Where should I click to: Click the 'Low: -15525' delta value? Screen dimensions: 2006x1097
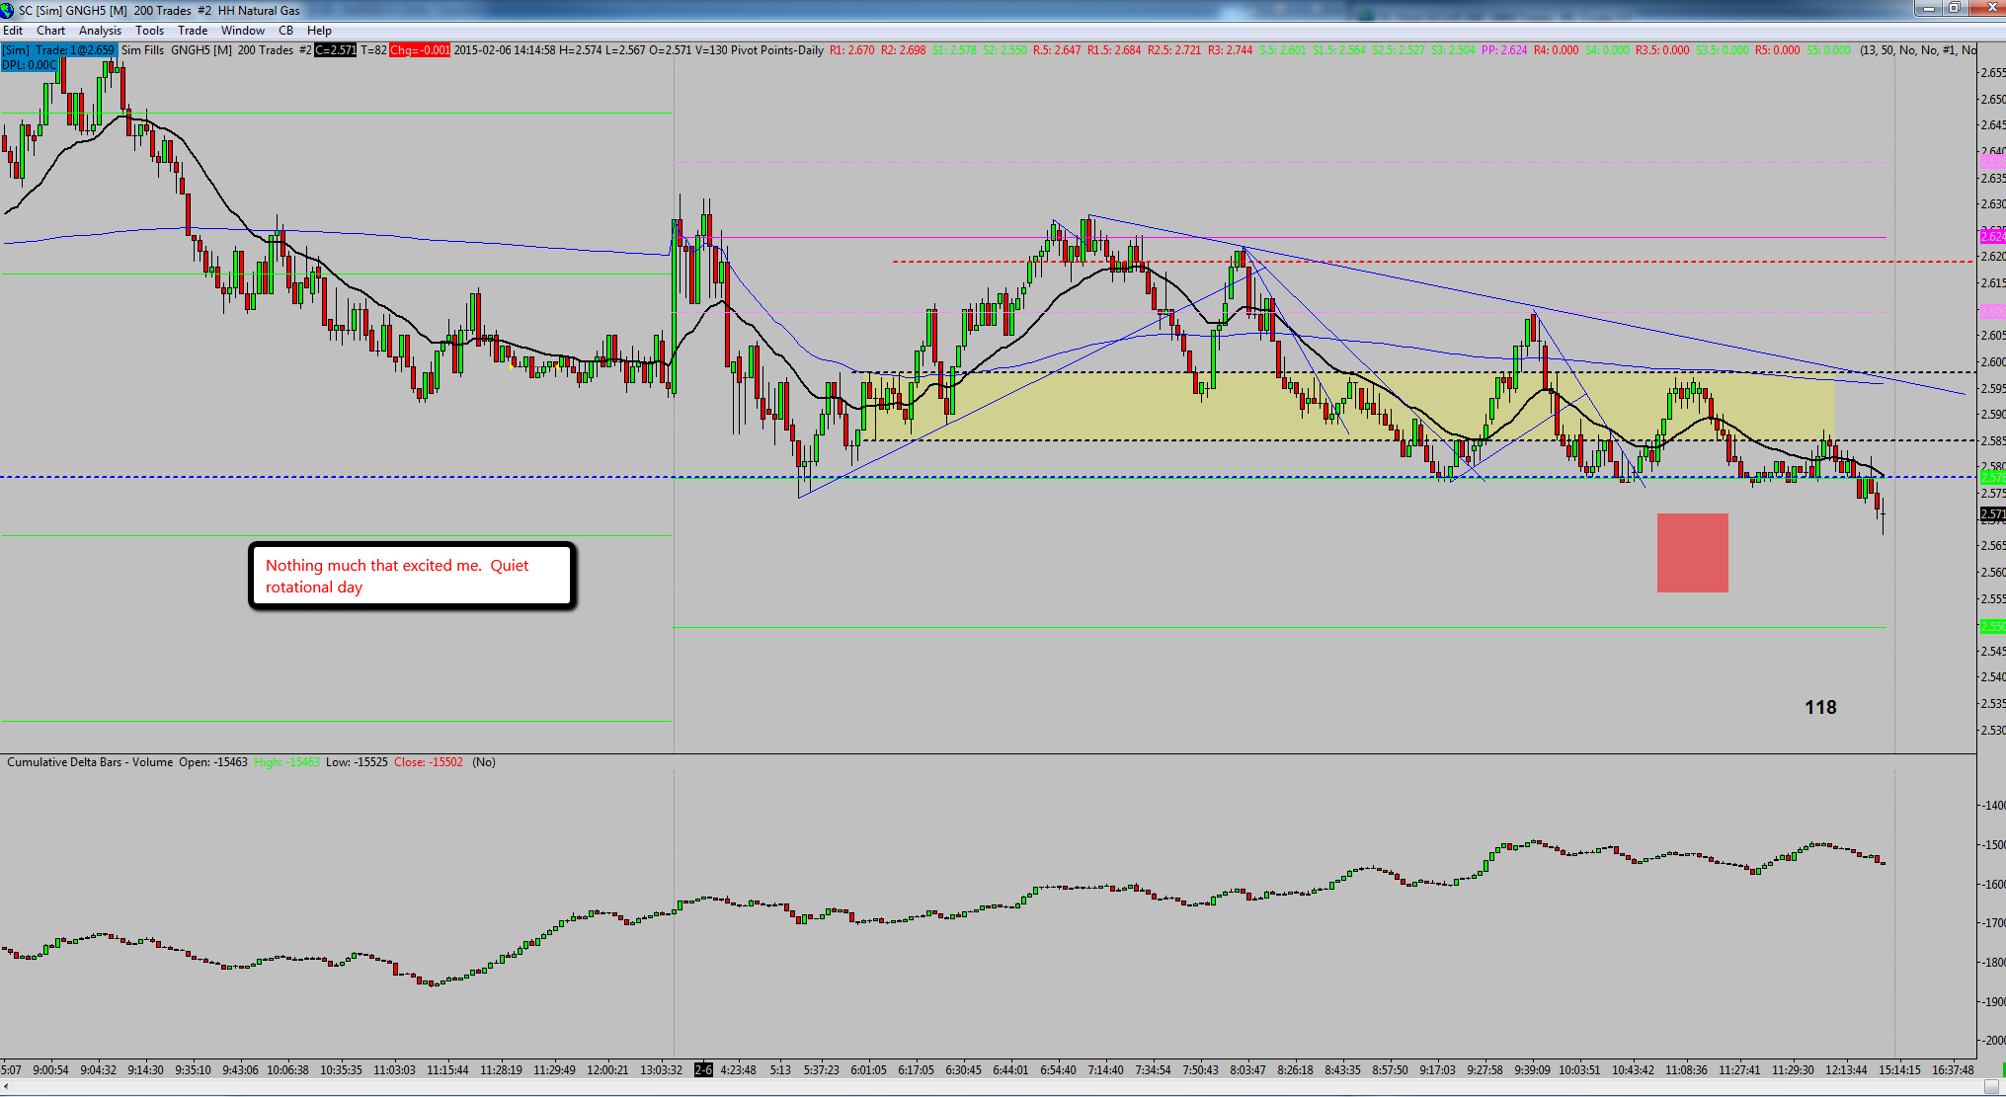pyautogui.click(x=357, y=762)
